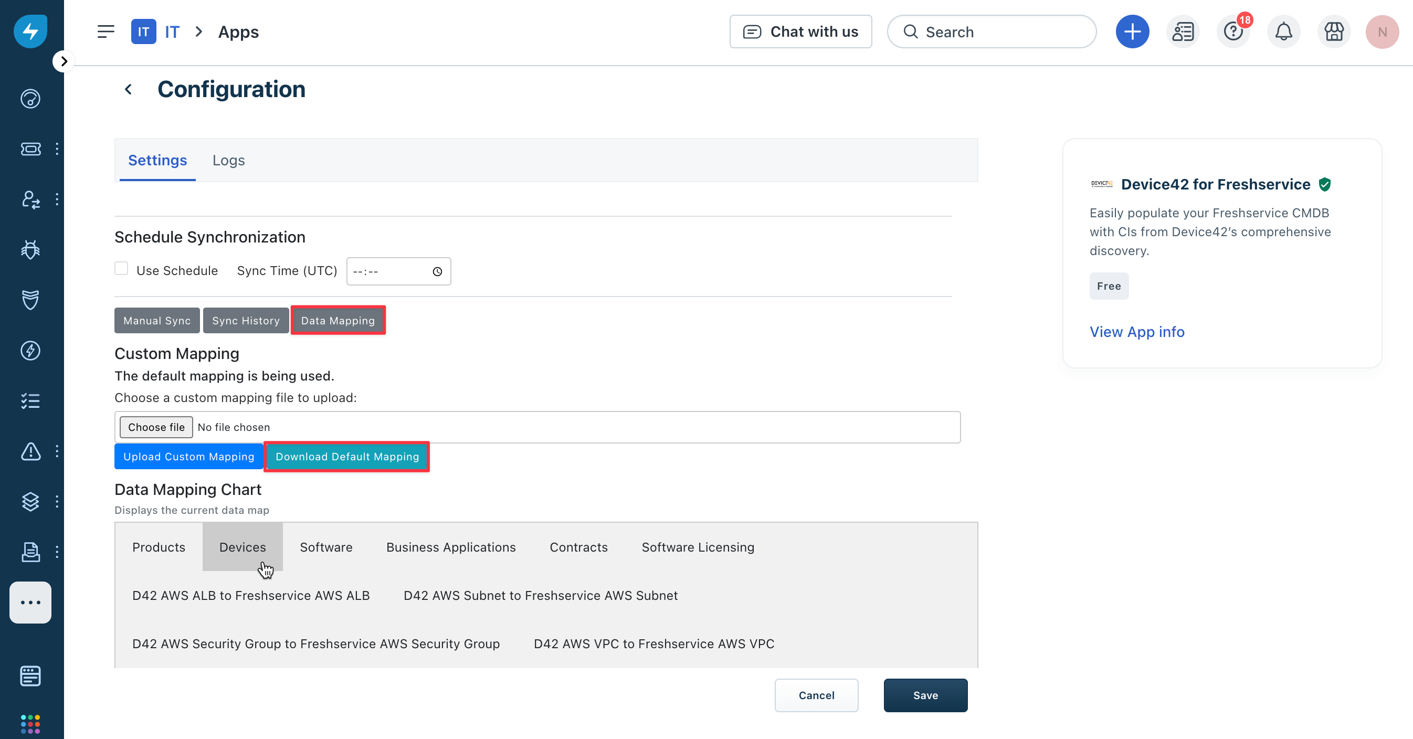Open the clock time picker on Sync Time
The height and width of the screenshot is (739, 1413).
(x=437, y=271)
